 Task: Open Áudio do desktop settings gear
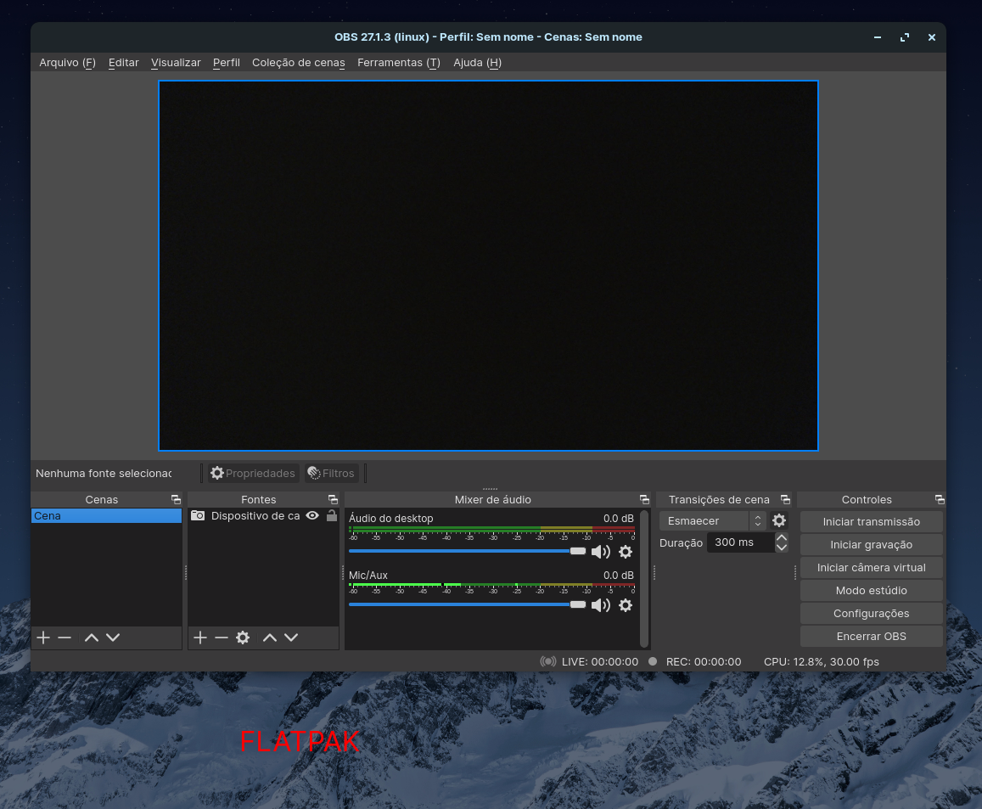pos(626,552)
